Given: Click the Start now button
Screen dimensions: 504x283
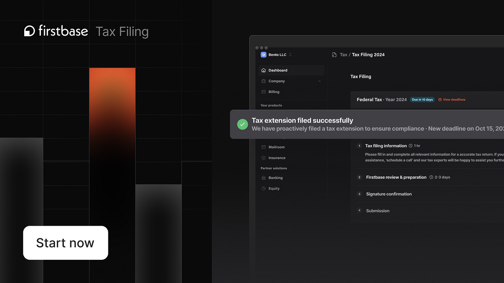Looking at the screenshot, I should (x=65, y=243).
